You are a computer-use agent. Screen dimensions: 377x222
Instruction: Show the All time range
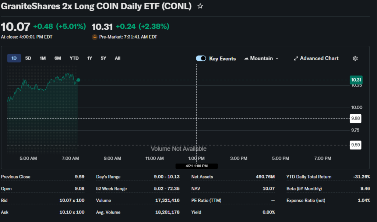(x=117, y=58)
